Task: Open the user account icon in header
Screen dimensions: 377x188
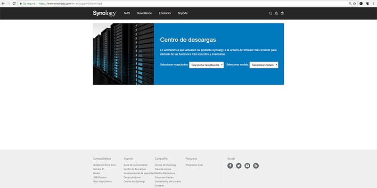Action: (276, 14)
